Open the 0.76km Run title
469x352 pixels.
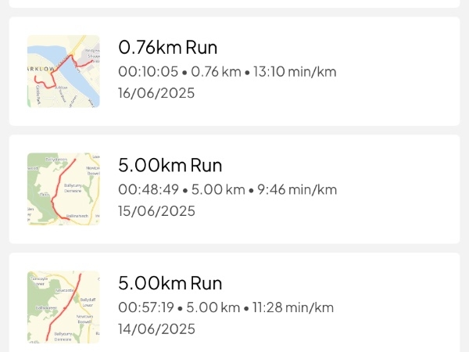(167, 47)
